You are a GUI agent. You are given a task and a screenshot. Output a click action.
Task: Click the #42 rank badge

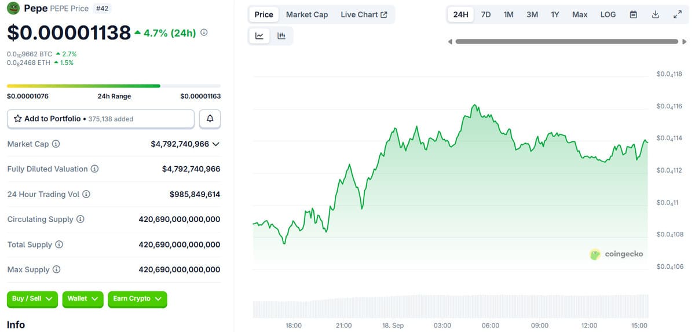pos(101,9)
